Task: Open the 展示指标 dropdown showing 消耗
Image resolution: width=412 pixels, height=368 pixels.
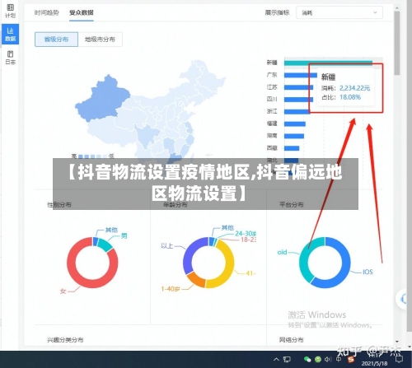Action: pyautogui.click(x=339, y=12)
